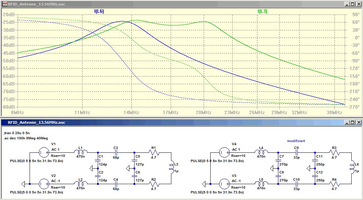Click the blue I(L6) trace label

tap(99, 11)
